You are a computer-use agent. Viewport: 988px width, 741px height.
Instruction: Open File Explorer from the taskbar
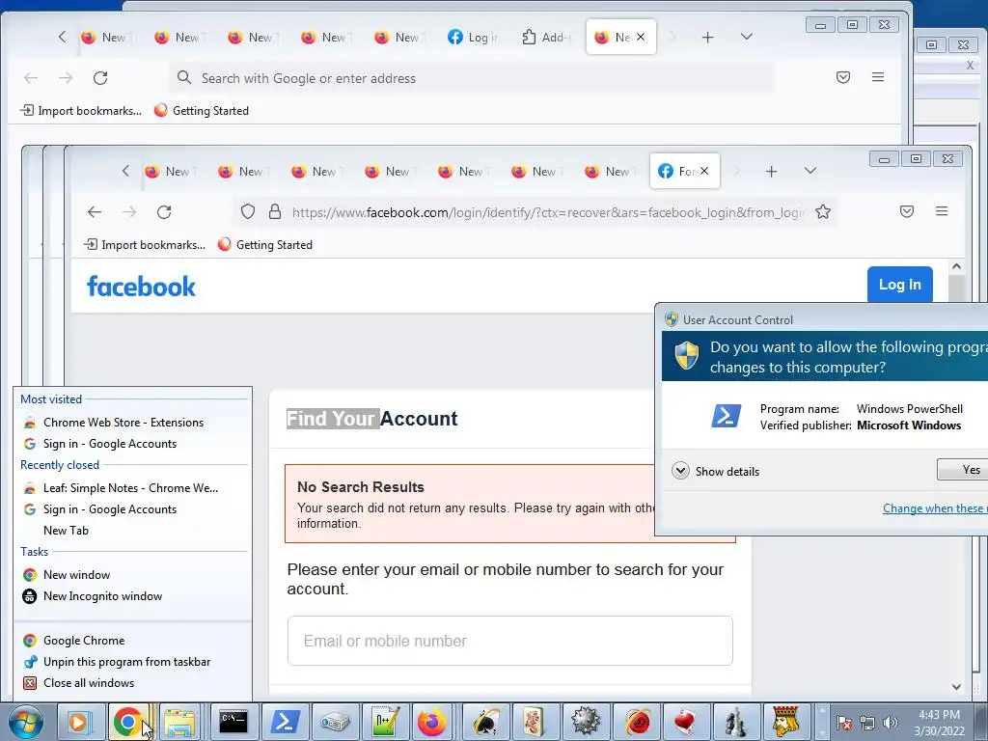coord(179,722)
